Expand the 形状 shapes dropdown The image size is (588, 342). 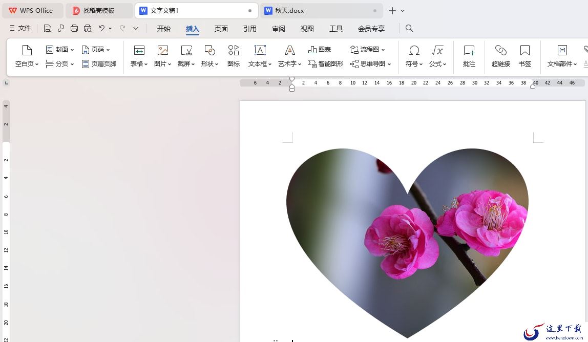(x=209, y=56)
